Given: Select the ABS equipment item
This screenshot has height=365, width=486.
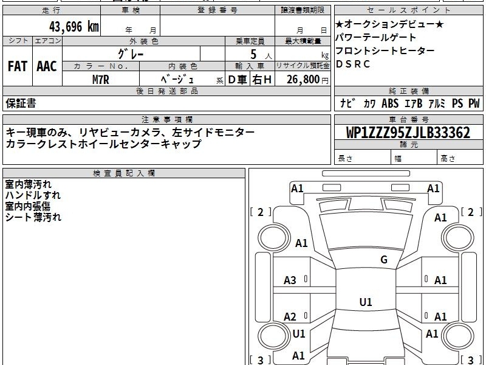Looking at the screenshot, I should (x=390, y=103).
